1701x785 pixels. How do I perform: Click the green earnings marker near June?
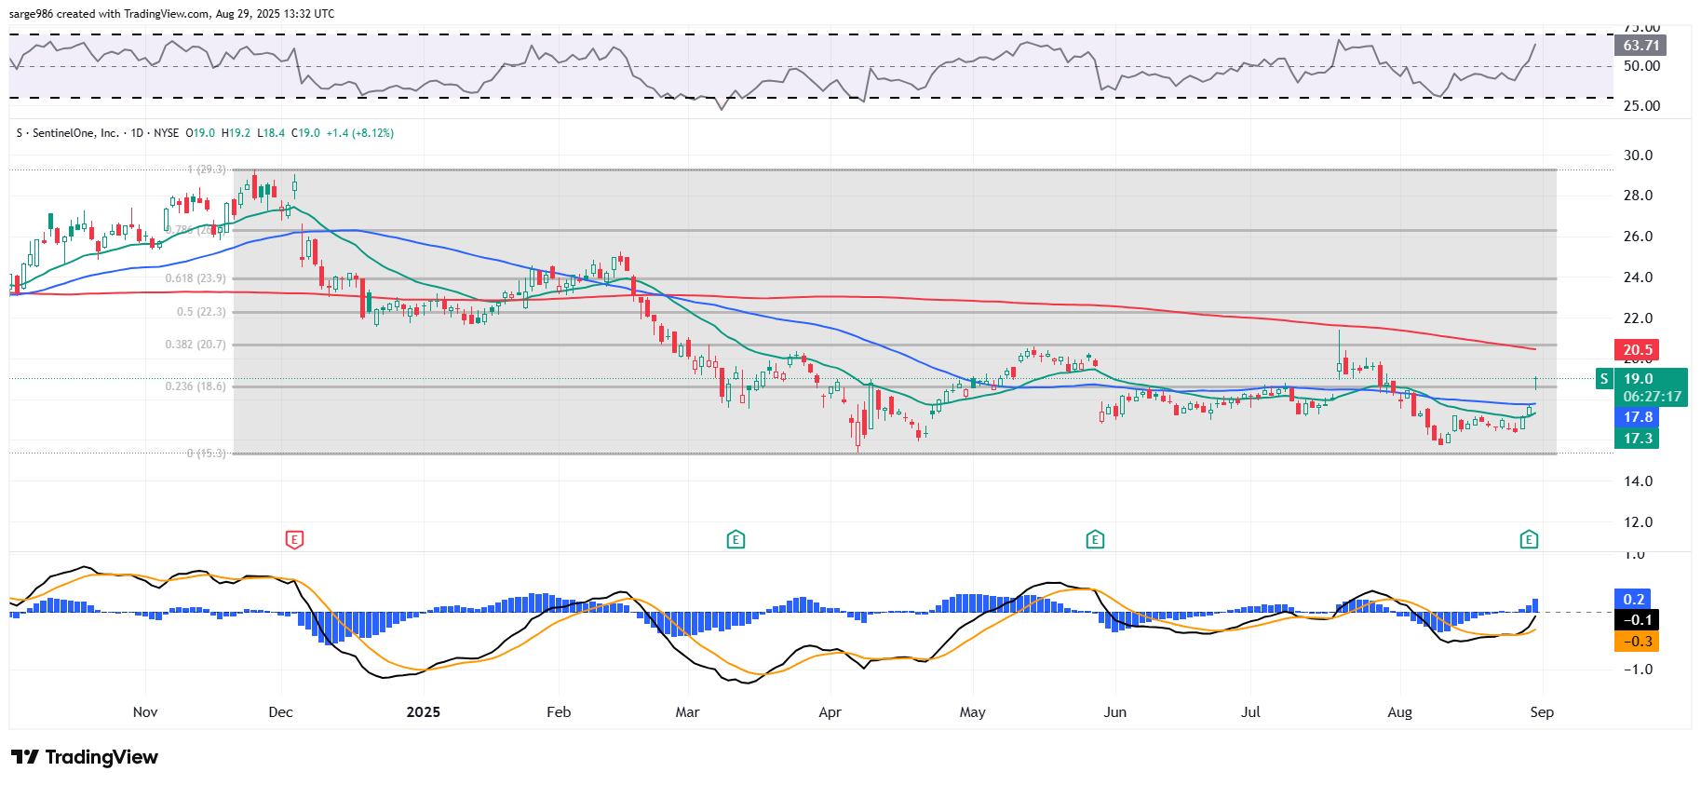tap(1095, 539)
